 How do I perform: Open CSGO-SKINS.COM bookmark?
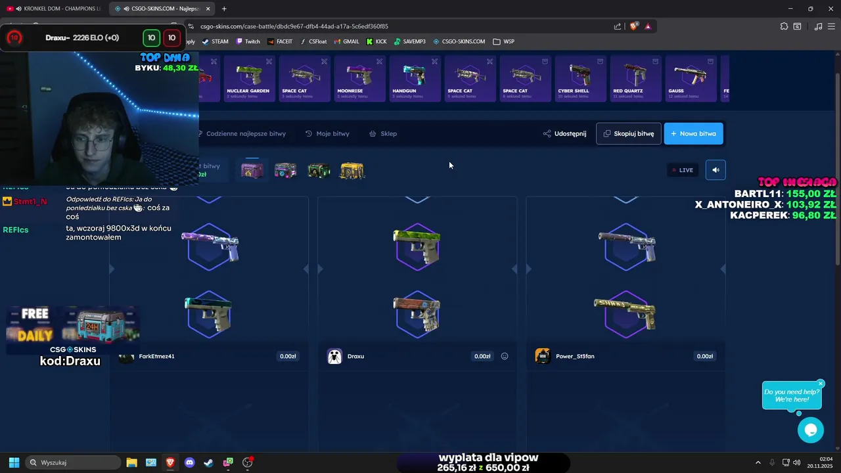459,41
